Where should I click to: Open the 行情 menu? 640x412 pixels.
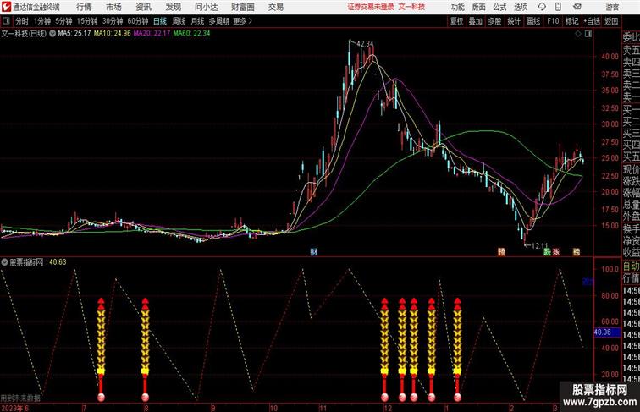[x=84, y=7]
